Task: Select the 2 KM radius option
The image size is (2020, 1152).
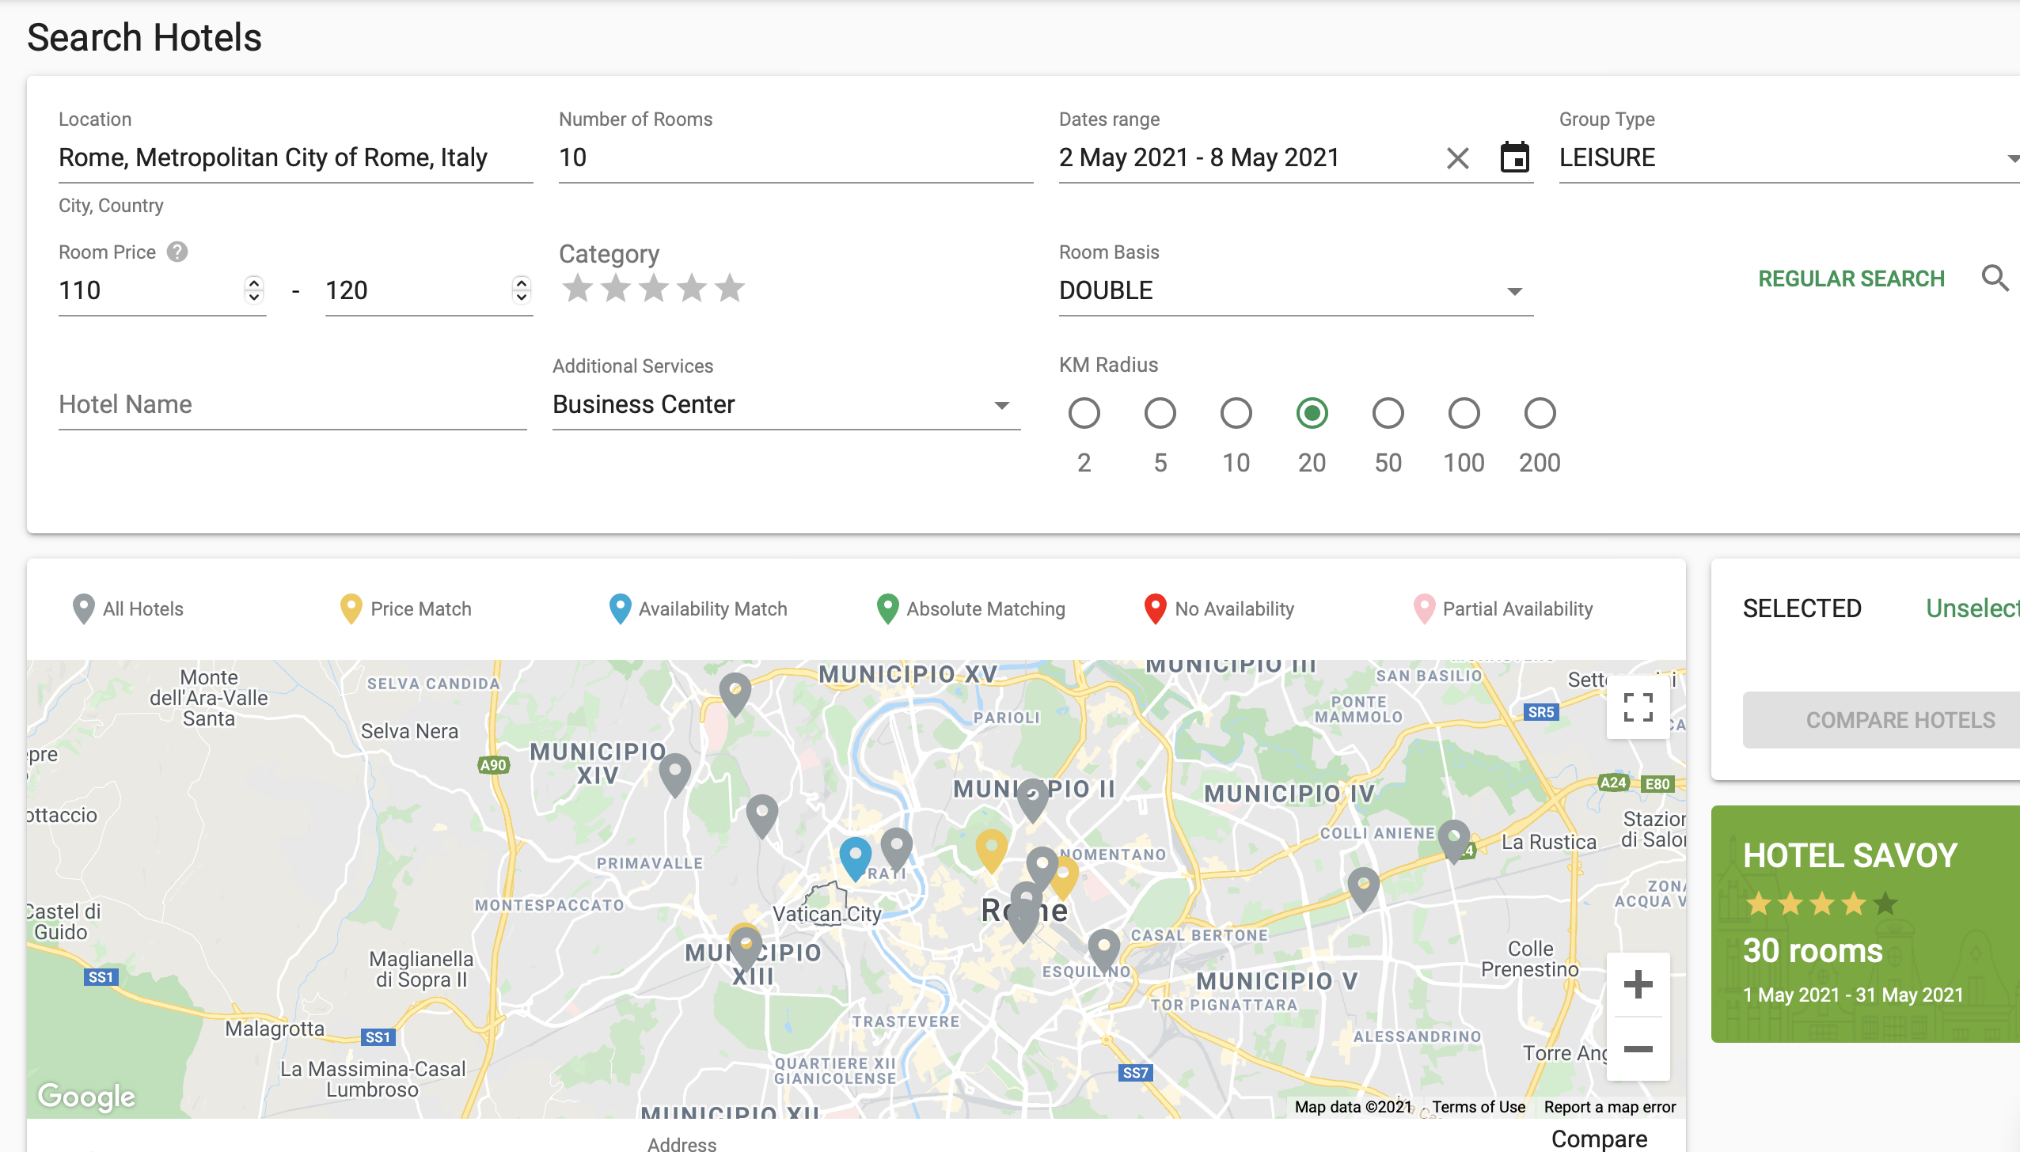Action: coord(1084,413)
